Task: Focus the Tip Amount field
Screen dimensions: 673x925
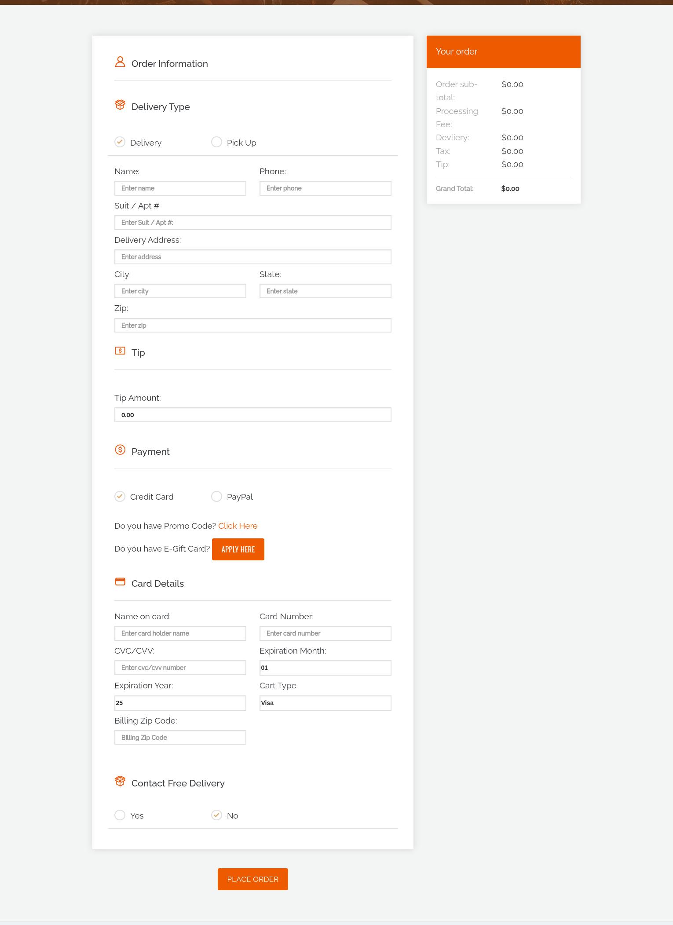Action: click(x=253, y=415)
